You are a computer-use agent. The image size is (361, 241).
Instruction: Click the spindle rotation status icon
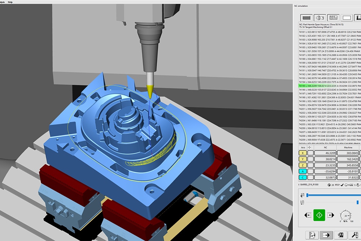359,185
